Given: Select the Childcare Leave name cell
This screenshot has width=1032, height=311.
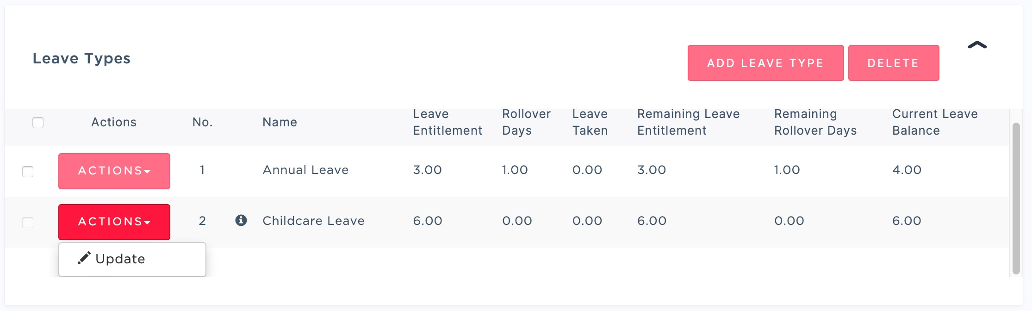Looking at the screenshot, I should tap(313, 221).
